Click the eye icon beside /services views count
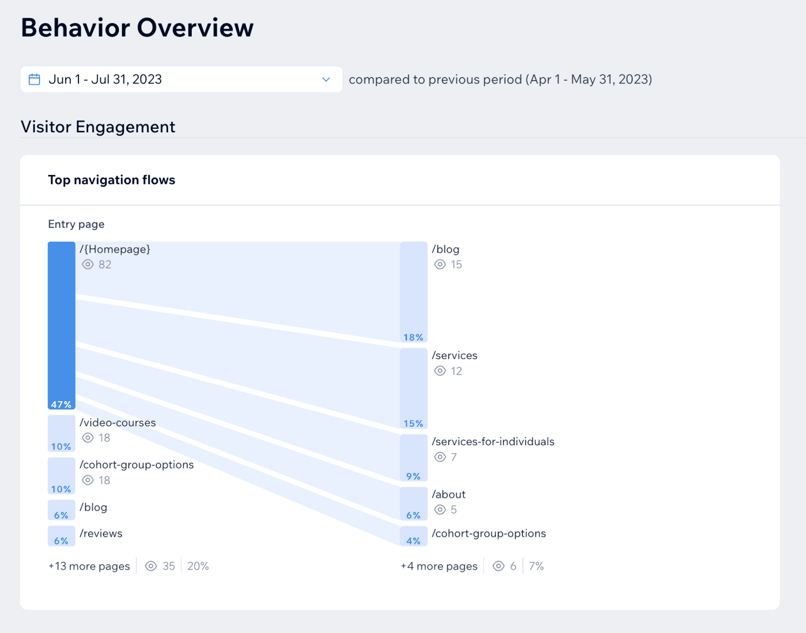 point(440,371)
